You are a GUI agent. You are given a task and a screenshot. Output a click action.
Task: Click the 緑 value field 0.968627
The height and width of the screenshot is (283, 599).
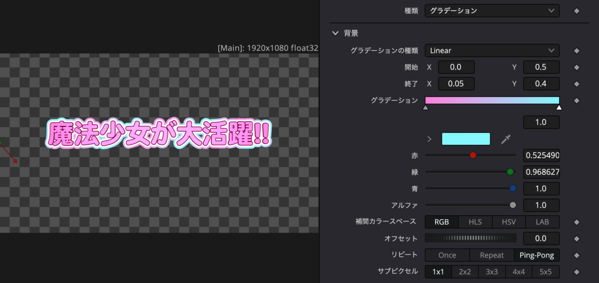pos(541,172)
